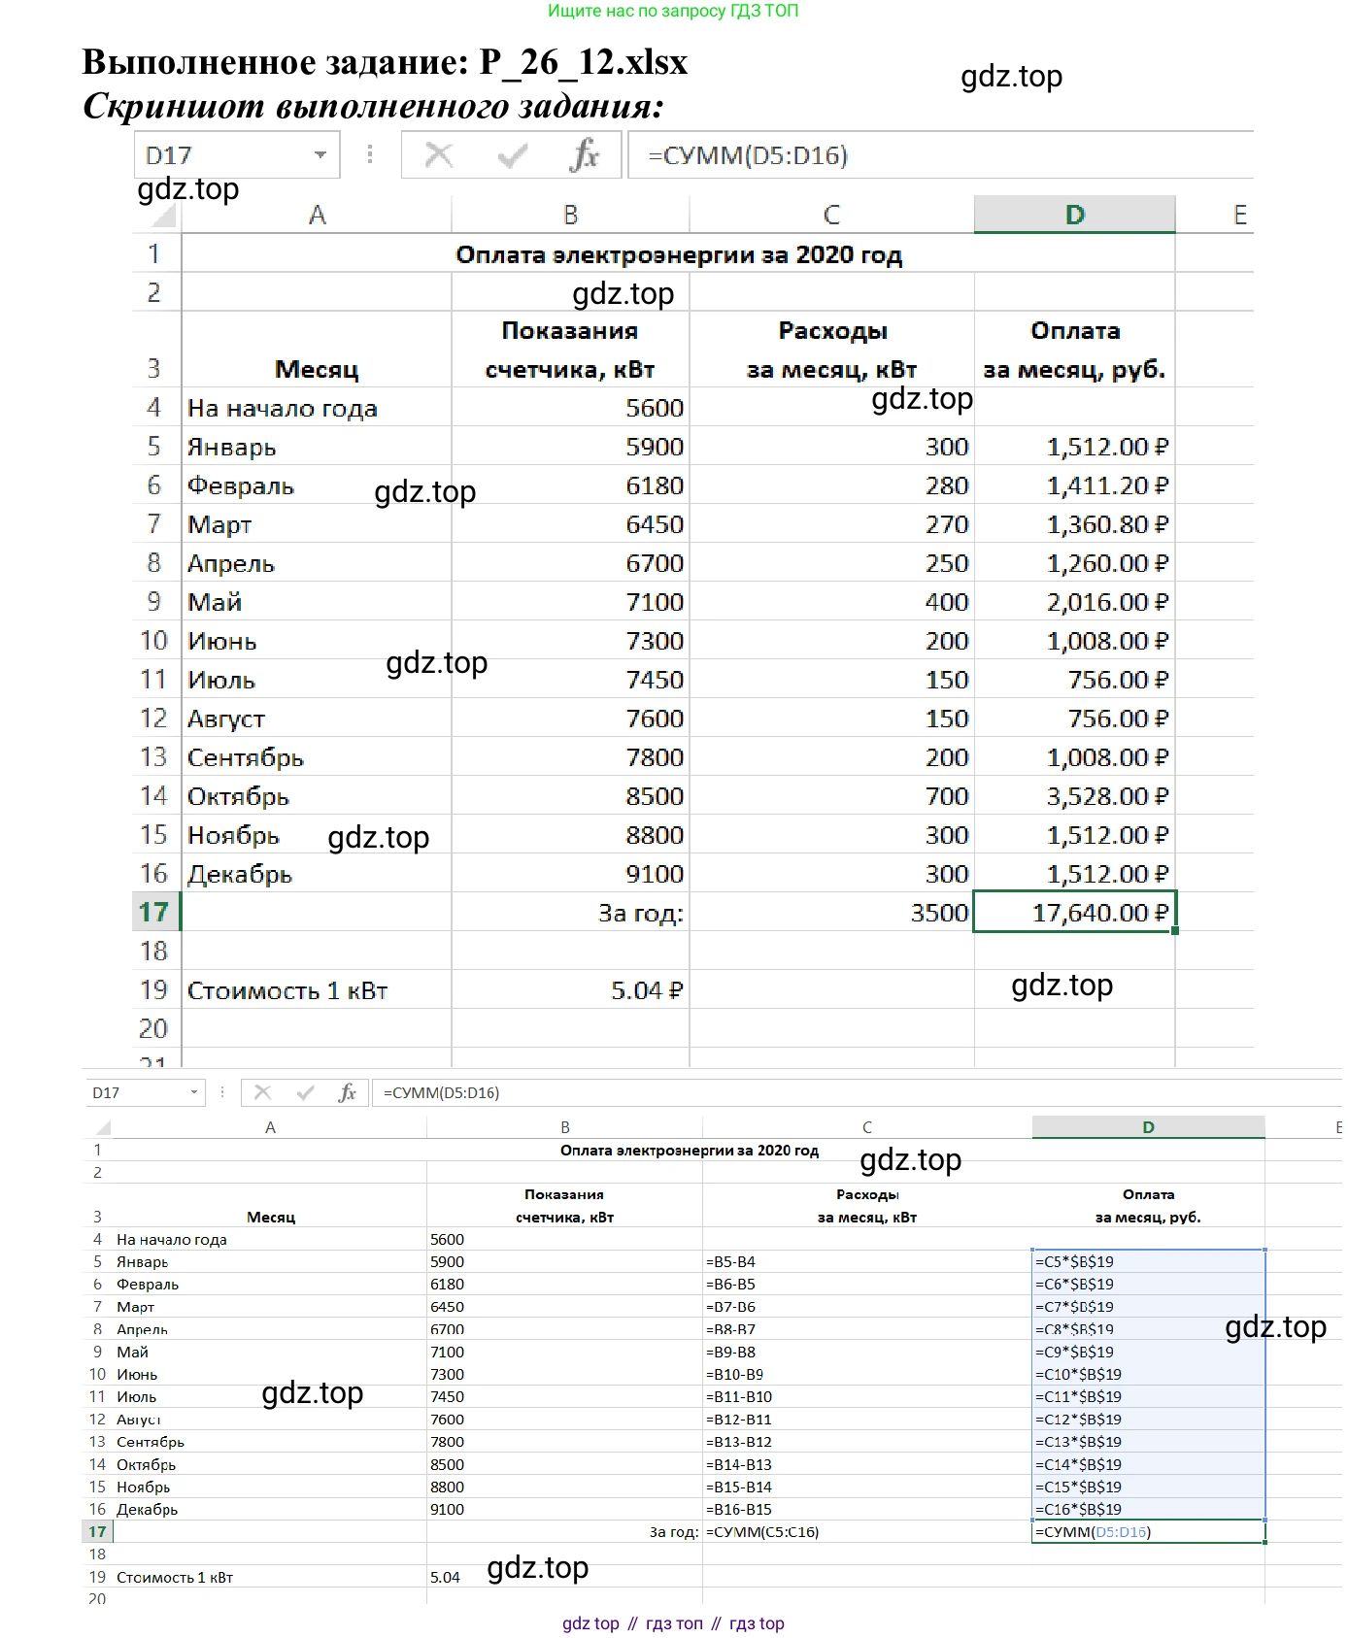Select row 17 header in the bottom sheet

(x=98, y=1531)
